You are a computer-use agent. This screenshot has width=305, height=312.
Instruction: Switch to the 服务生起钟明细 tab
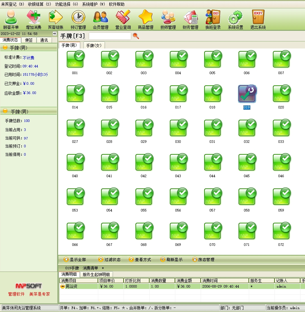(96, 274)
